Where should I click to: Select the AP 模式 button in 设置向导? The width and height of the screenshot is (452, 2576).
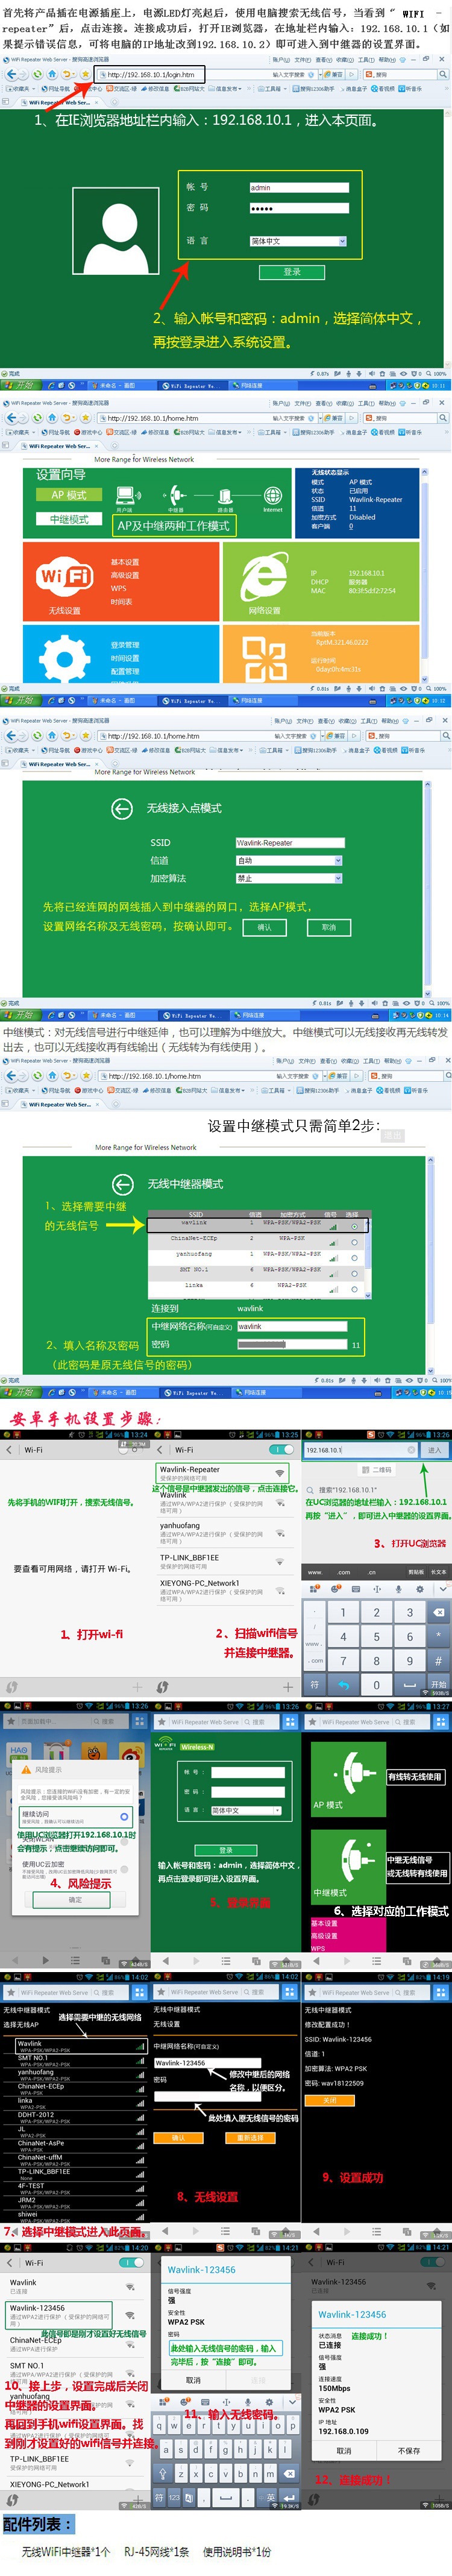pyautogui.click(x=69, y=494)
